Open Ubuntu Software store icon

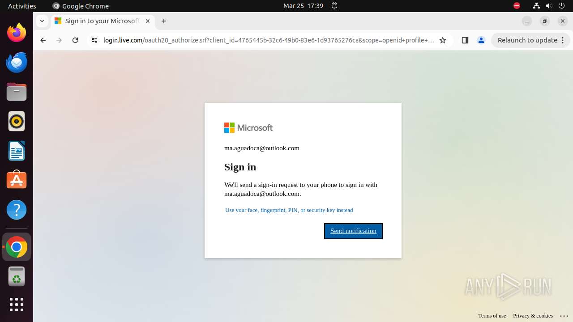tap(17, 180)
